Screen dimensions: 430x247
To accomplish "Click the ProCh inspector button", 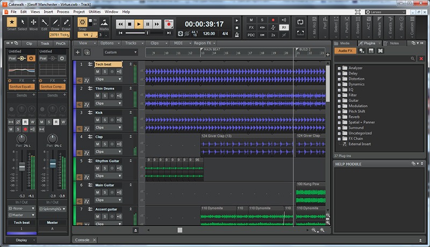I will (x=60, y=43).
